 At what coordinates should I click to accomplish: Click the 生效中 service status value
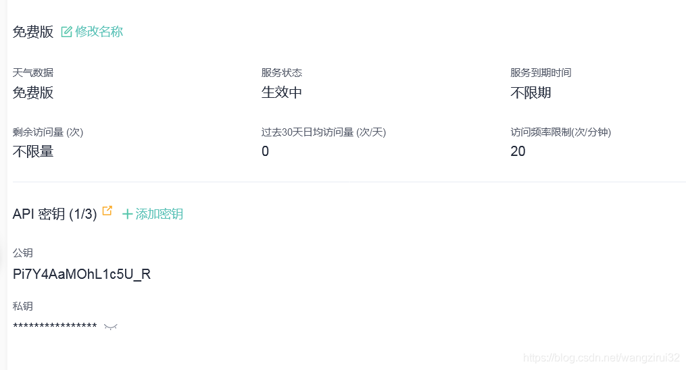(282, 92)
